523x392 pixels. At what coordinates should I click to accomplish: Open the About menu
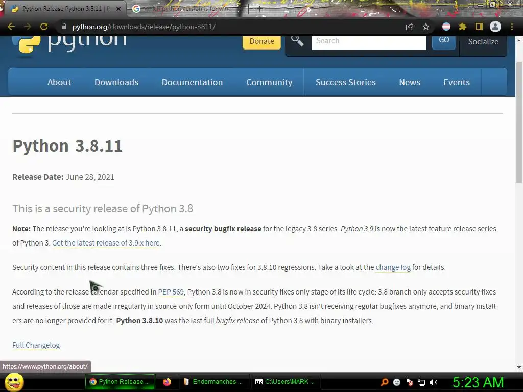(x=59, y=82)
